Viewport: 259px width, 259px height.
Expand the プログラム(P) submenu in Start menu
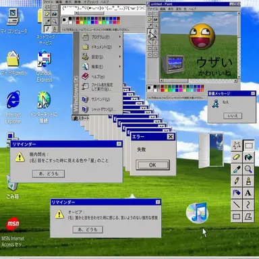[x=101, y=37]
